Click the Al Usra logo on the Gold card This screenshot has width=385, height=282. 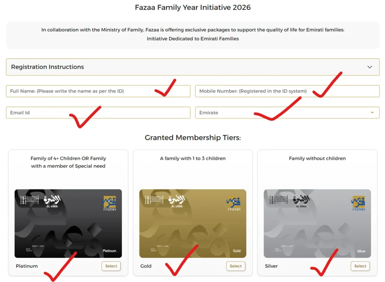click(x=176, y=200)
